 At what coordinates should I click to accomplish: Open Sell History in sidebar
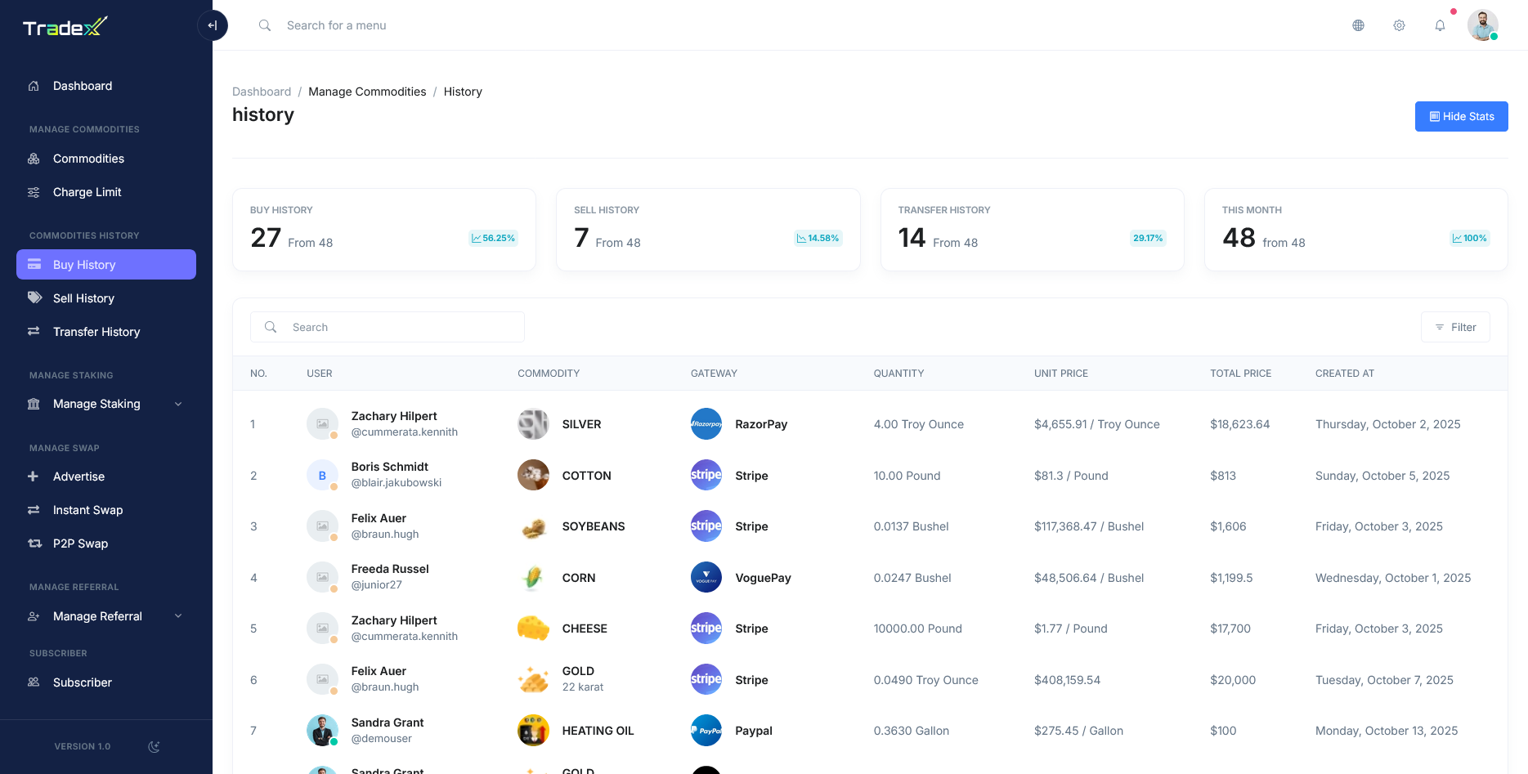click(x=83, y=298)
